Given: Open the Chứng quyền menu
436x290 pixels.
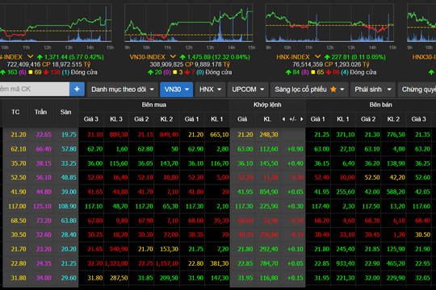Looking at the screenshot, I should [x=417, y=89].
